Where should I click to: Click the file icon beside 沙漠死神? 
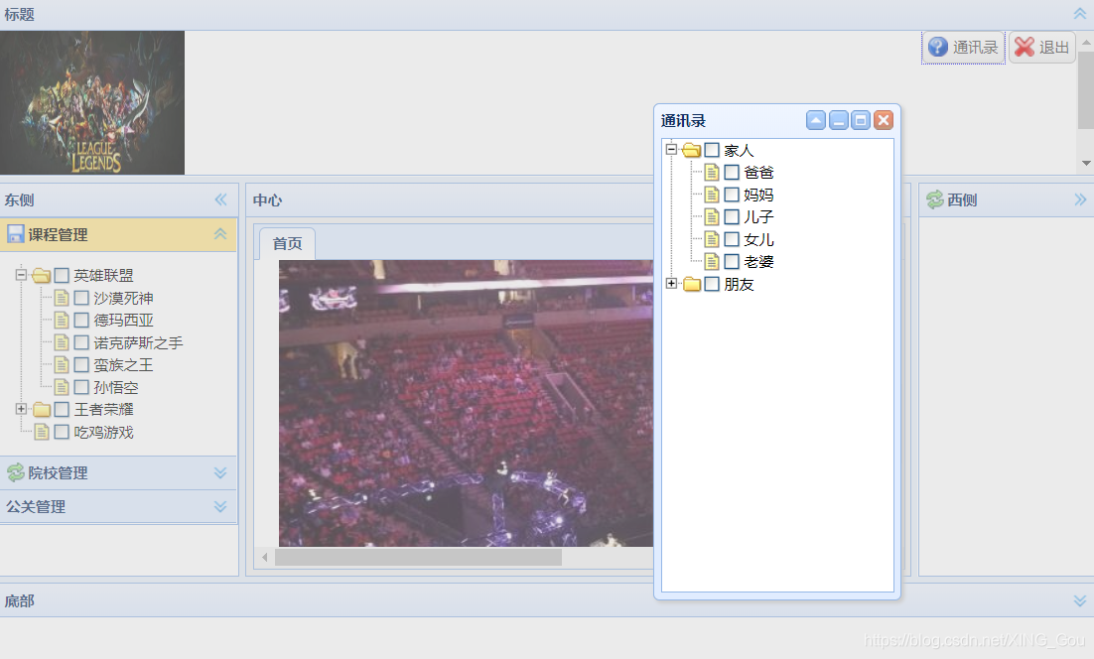tap(63, 298)
